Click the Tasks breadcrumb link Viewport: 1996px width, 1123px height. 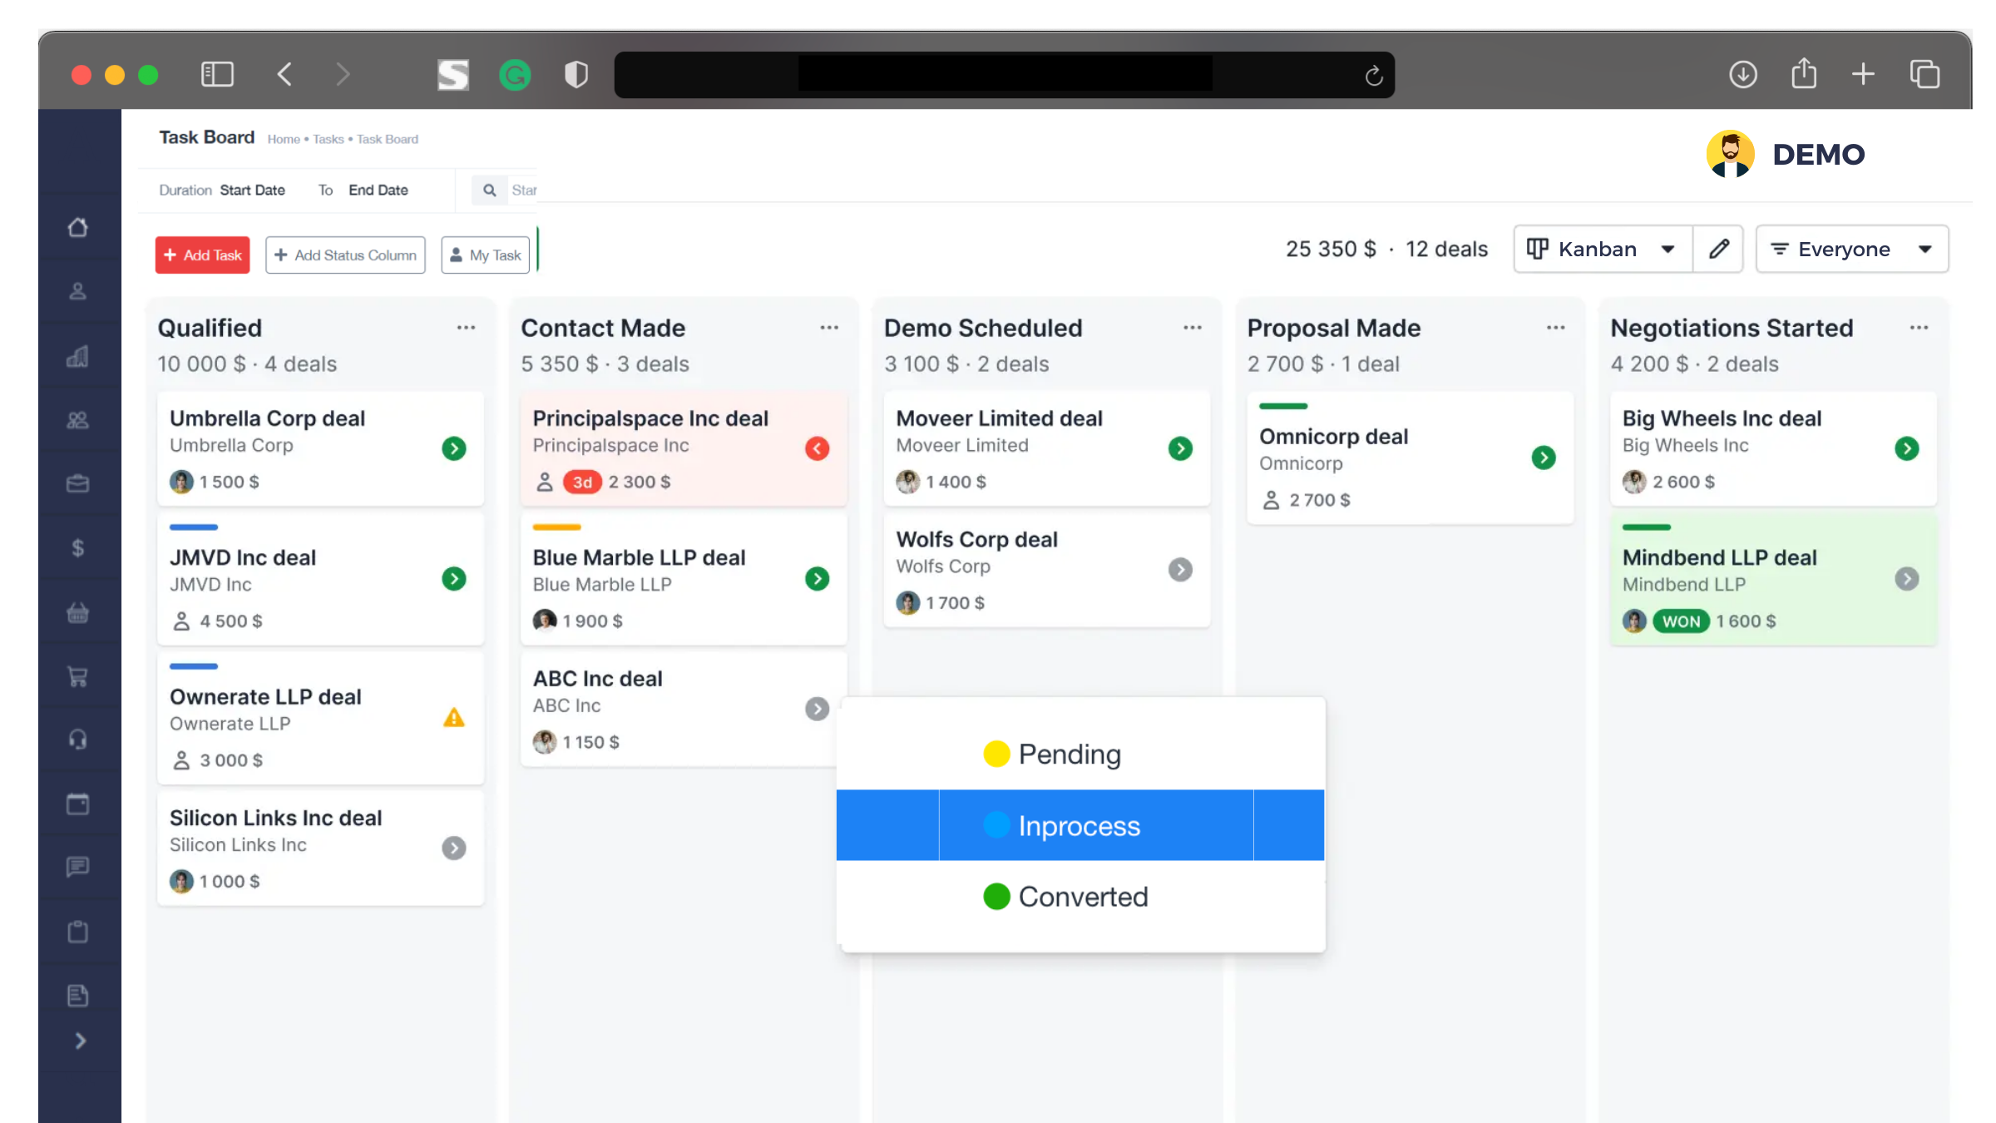point(328,139)
